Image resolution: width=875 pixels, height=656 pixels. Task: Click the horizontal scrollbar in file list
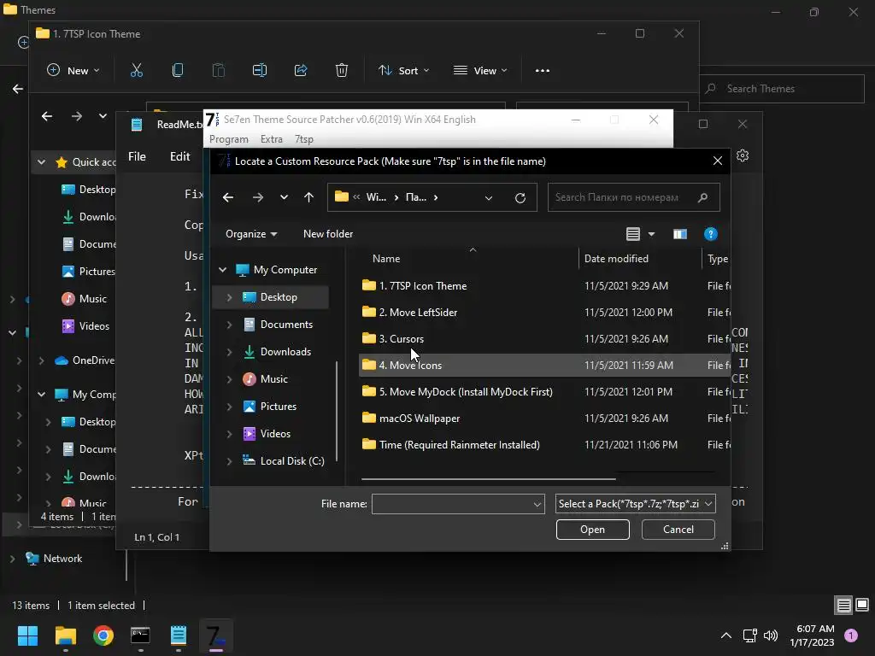(x=488, y=478)
